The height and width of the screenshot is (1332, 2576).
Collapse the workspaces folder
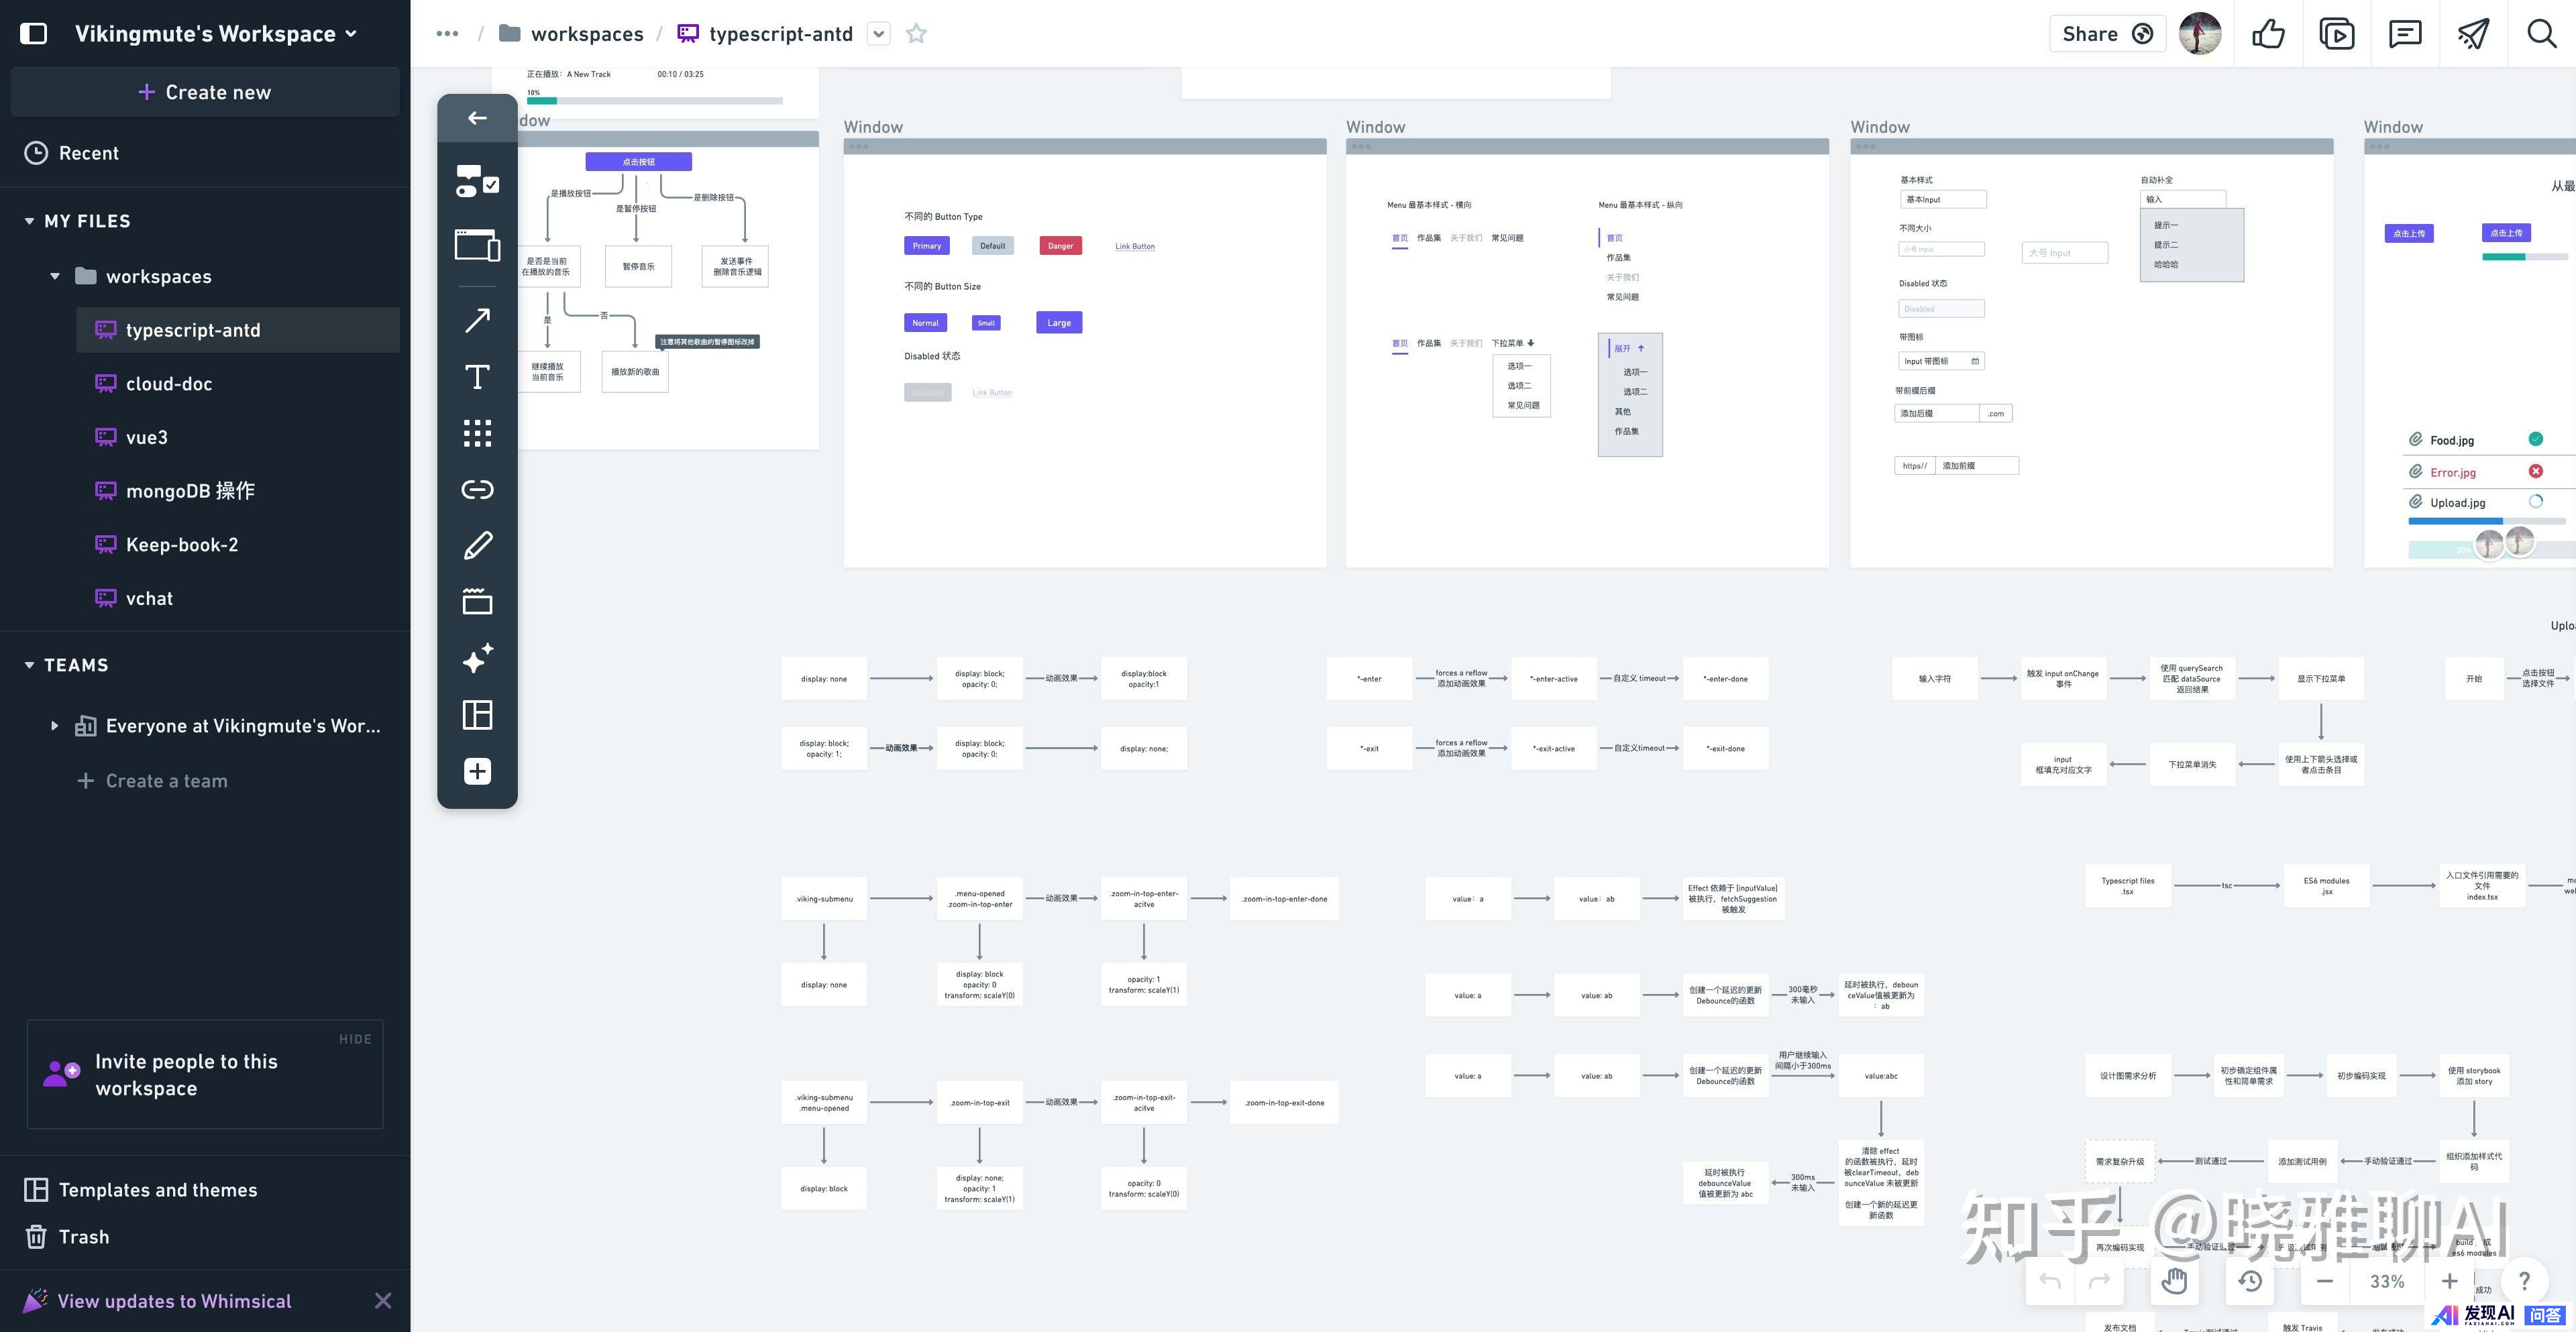tap(55, 276)
